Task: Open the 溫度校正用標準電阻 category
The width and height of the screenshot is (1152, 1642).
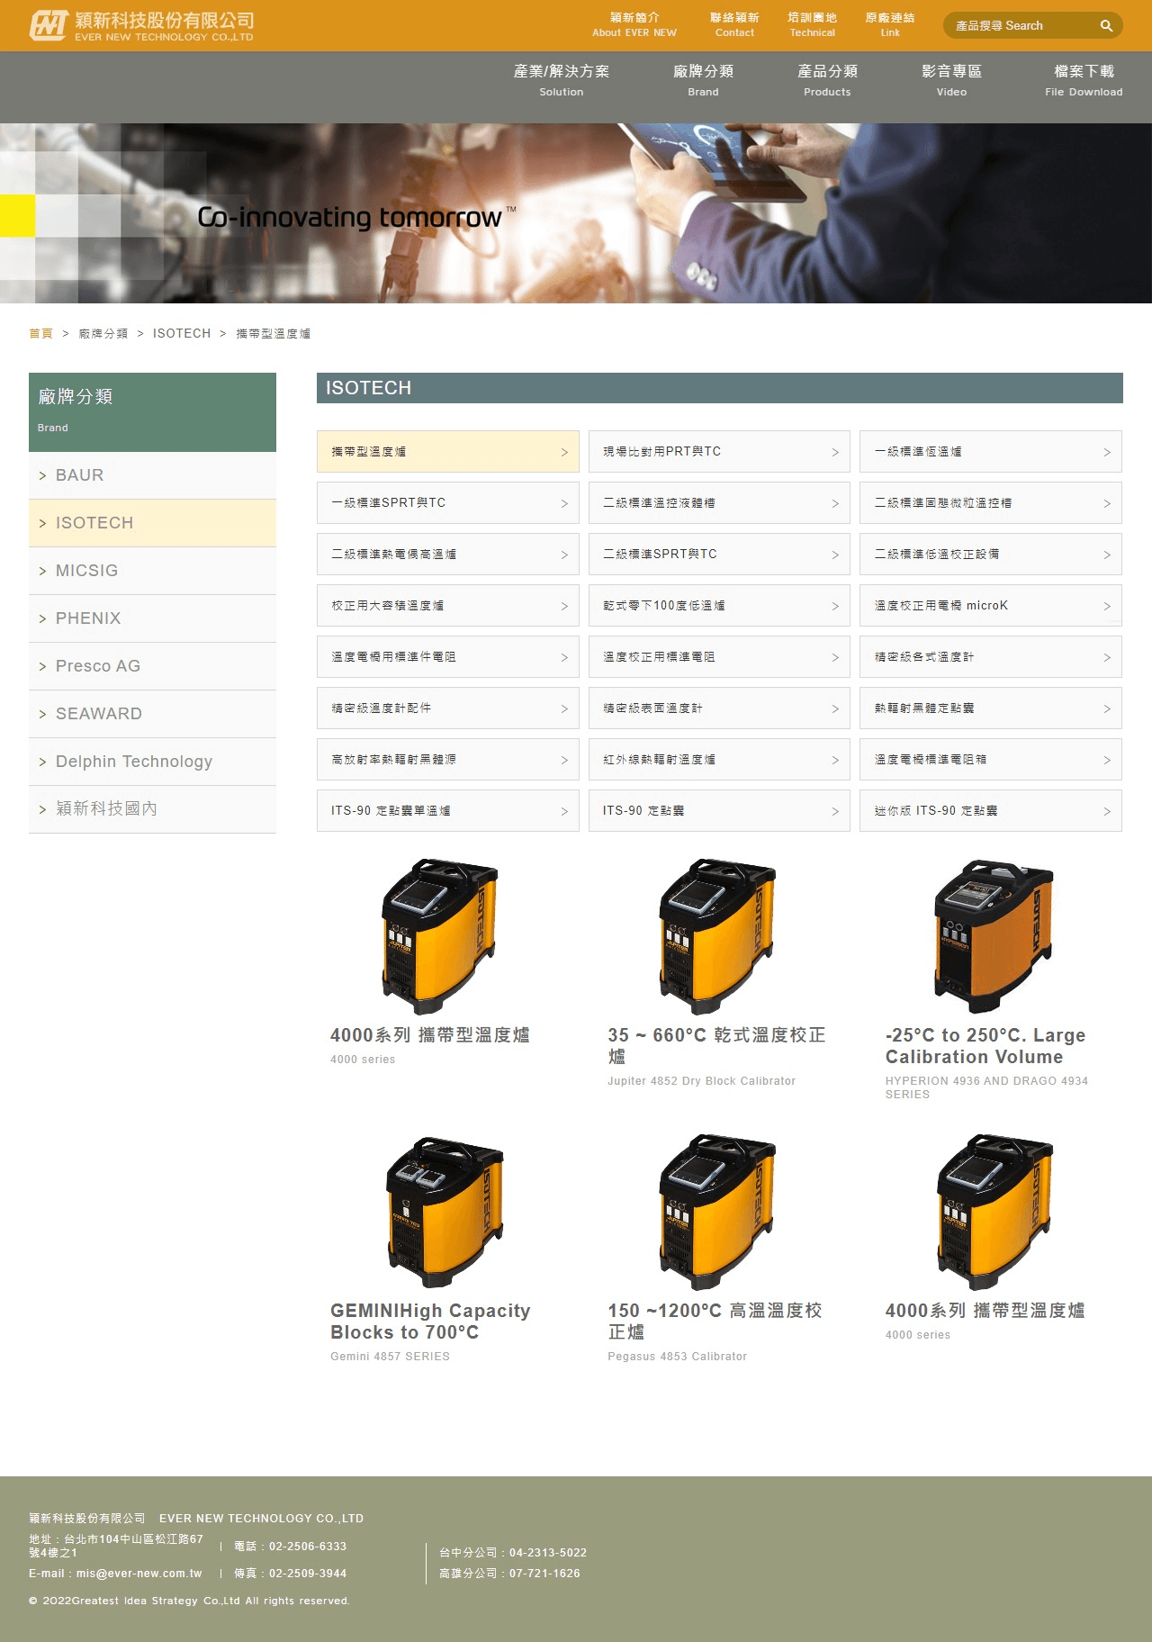Action: coord(719,657)
